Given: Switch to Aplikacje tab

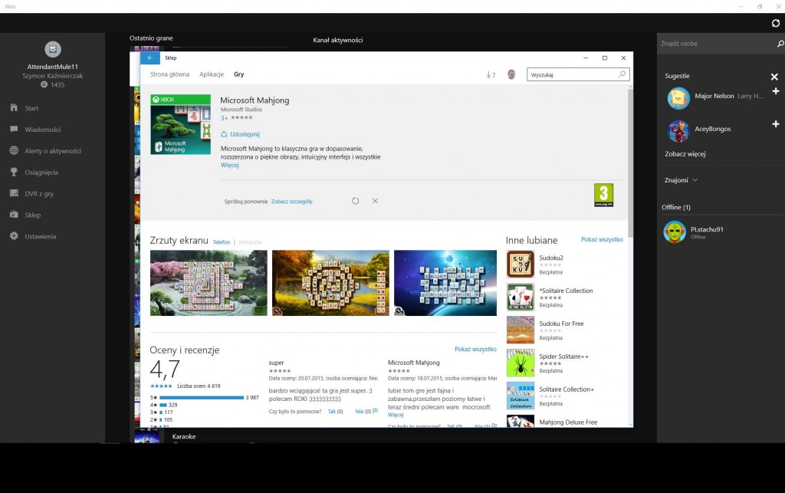Looking at the screenshot, I should (212, 74).
